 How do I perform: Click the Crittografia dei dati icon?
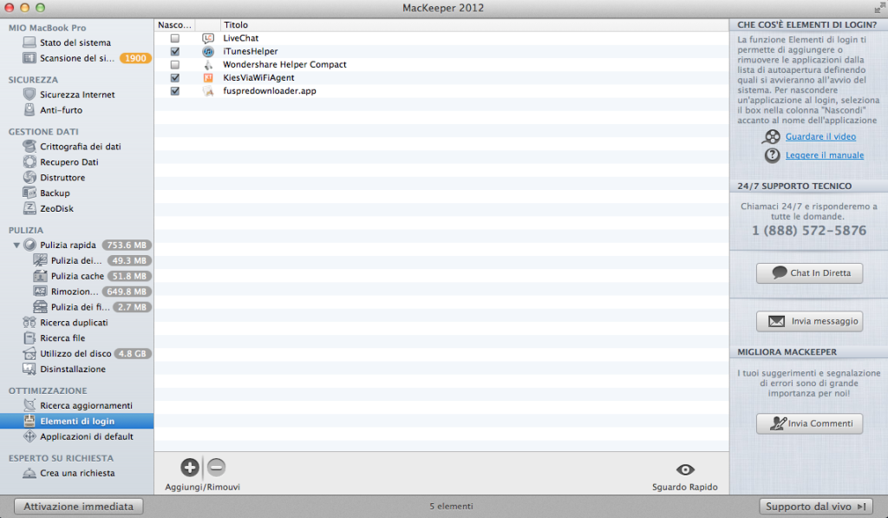(29, 147)
